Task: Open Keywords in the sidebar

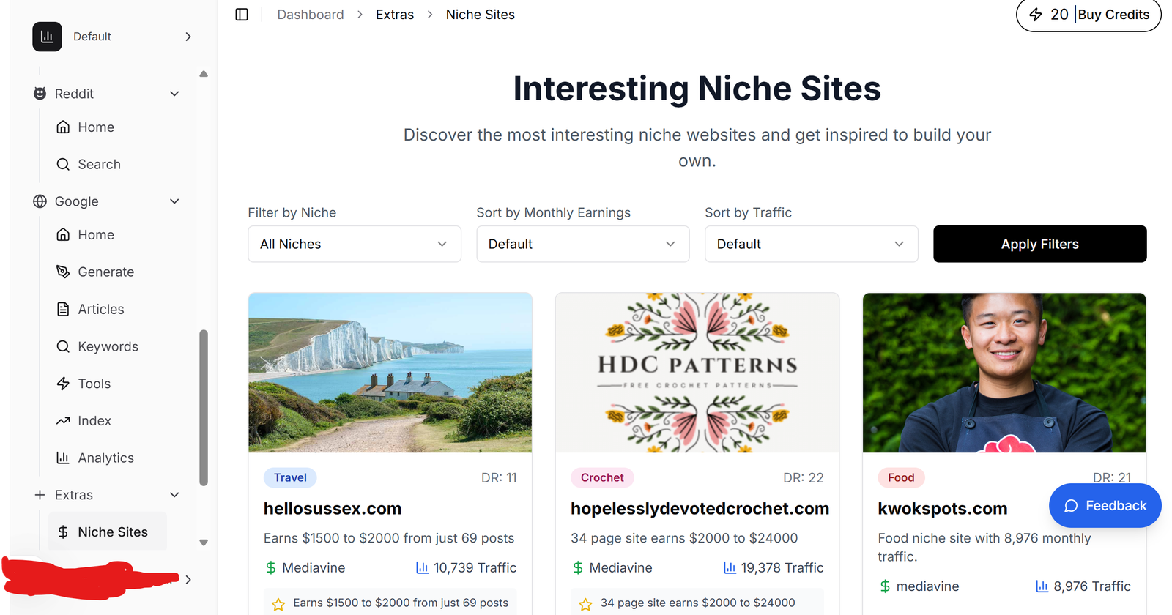Action: click(108, 346)
